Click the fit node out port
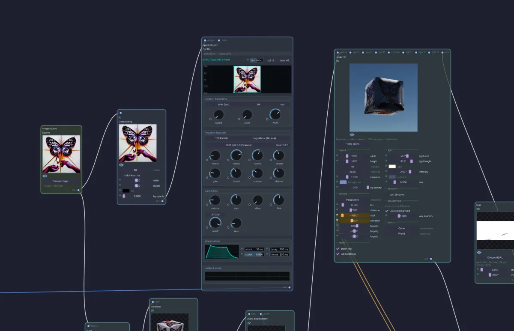Image resolution: width=514 pixels, height=331 pixels. click(x=162, y=201)
